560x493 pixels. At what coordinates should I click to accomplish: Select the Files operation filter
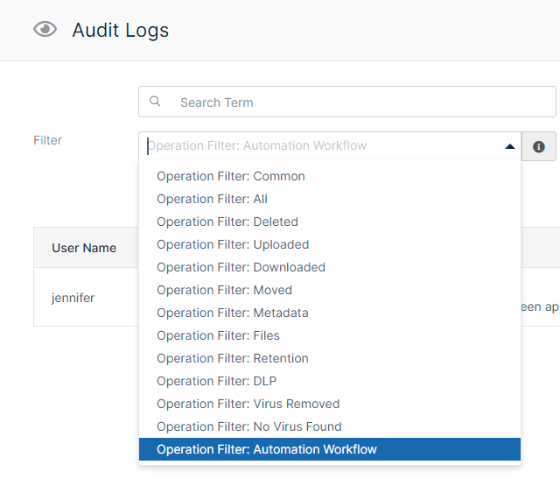[x=218, y=335]
